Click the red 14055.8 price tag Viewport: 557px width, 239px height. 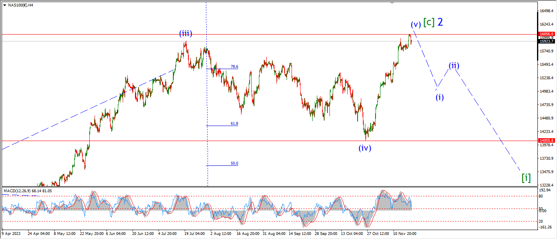546,140
